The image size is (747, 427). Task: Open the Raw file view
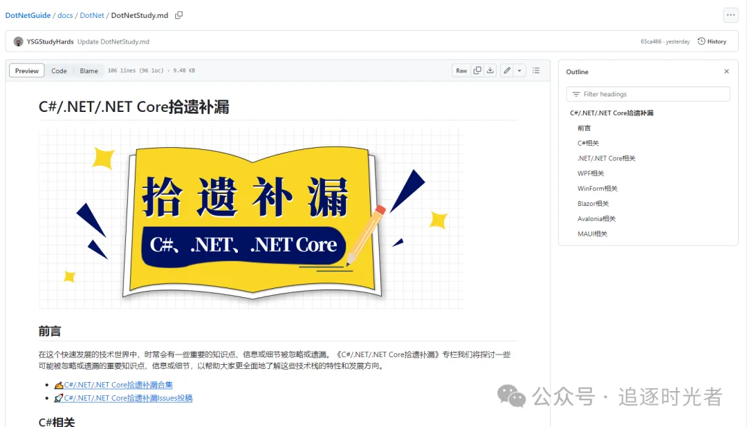461,70
